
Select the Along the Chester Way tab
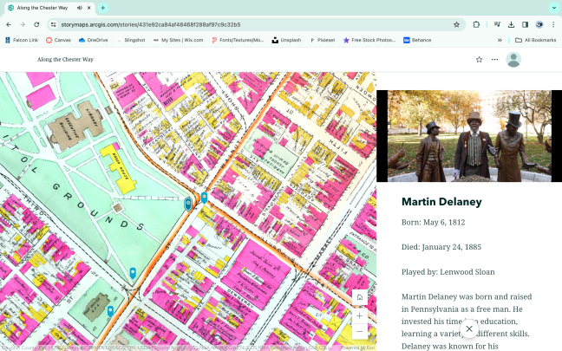(x=43, y=8)
